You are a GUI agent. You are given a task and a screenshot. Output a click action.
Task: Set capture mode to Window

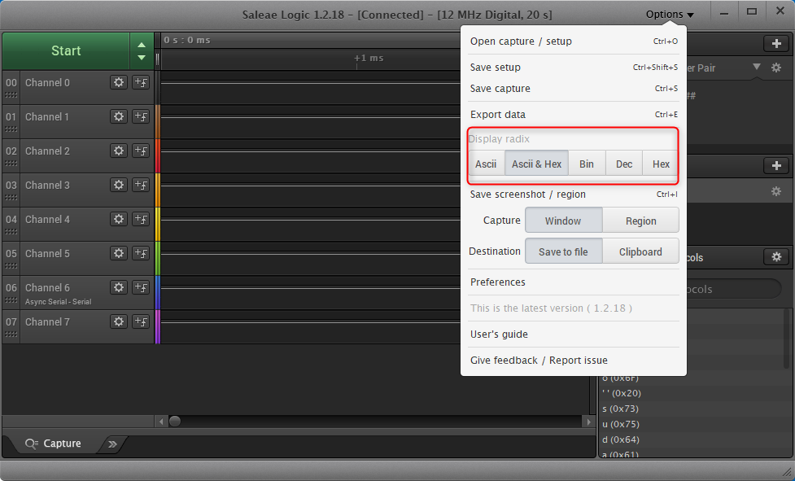[x=563, y=221]
